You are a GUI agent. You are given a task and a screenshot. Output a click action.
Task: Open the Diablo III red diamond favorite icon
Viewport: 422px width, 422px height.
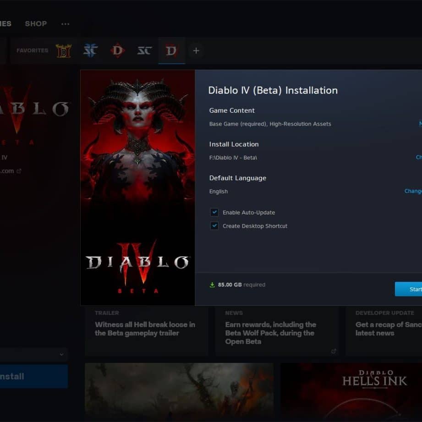[x=118, y=50]
